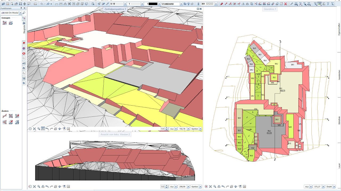Click the Zentralperspektive:3 viewport title
The image size is (341, 191).
coord(115,9)
